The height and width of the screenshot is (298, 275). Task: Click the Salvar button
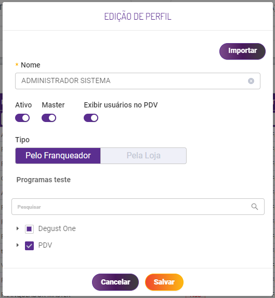coord(164,282)
